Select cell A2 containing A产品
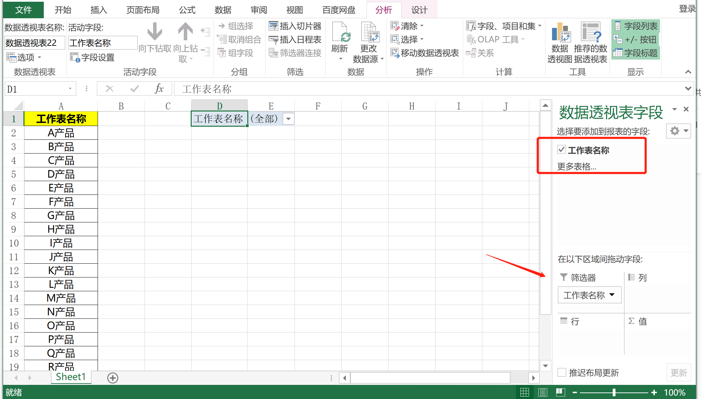The width and height of the screenshot is (701, 399). pyautogui.click(x=61, y=133)
